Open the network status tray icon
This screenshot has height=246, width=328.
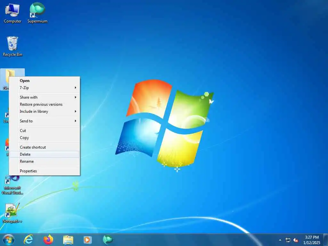[288, 240]
